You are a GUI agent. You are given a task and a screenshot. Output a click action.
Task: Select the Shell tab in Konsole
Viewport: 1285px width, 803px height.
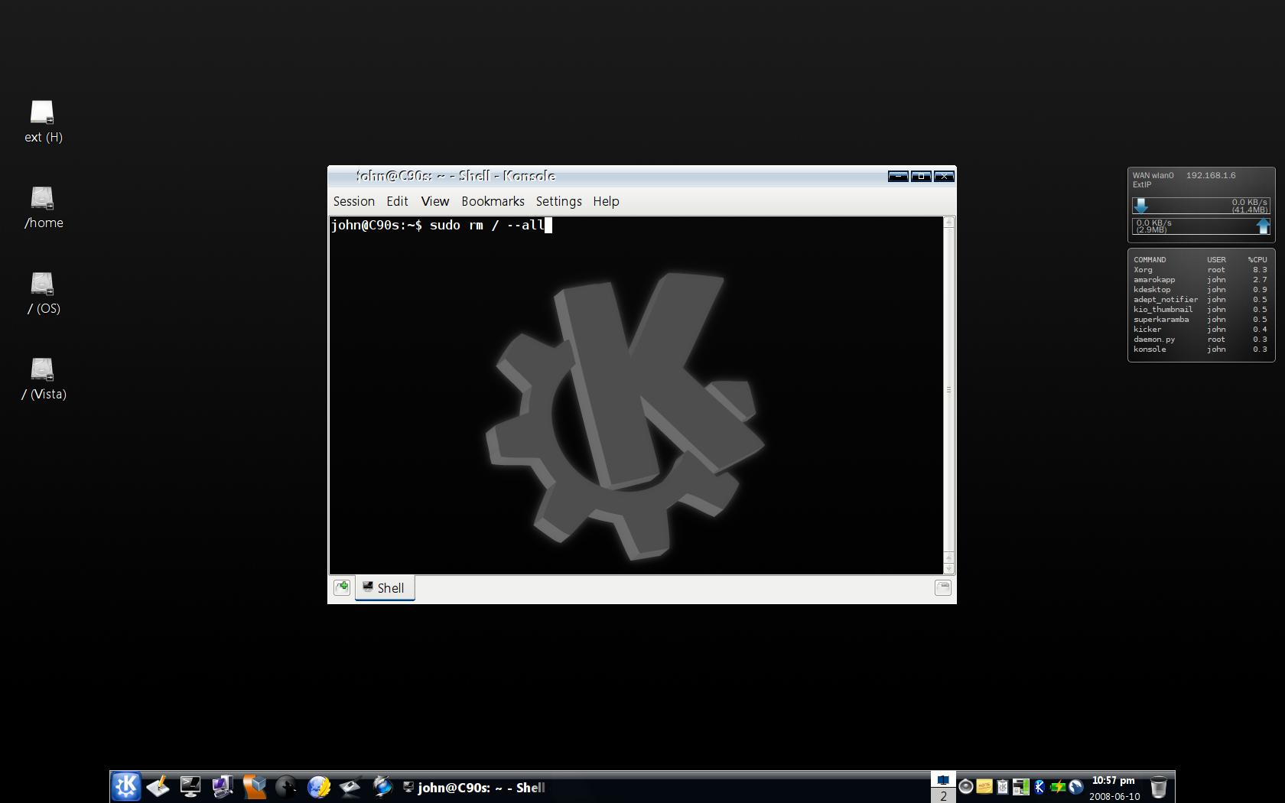pos(385,587)
